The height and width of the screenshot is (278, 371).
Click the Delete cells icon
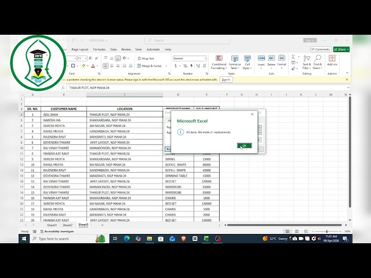point(271,58)
